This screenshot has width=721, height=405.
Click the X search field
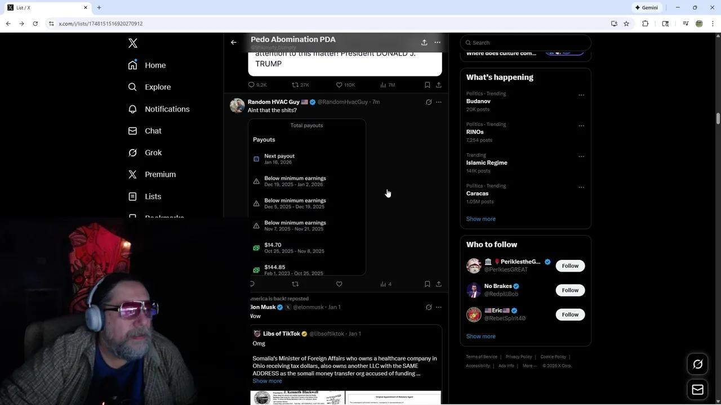tap(526, 43)
